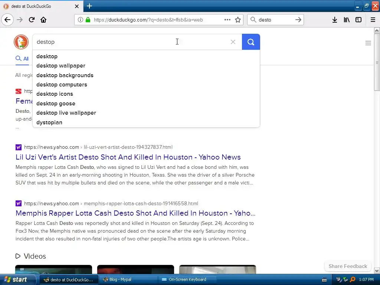
Task: Click scrollbar up arrow
Action: click(377, 30)
